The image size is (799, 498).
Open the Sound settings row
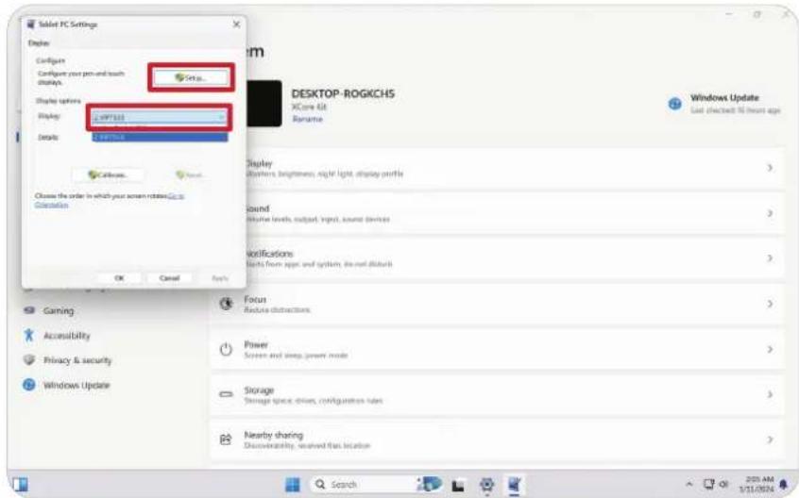pyautogui.click(x=498, y=213)
